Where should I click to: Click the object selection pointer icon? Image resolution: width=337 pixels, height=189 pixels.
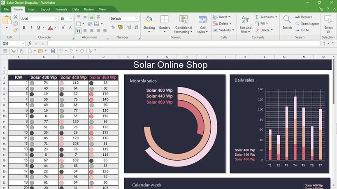tap(90, 51)
